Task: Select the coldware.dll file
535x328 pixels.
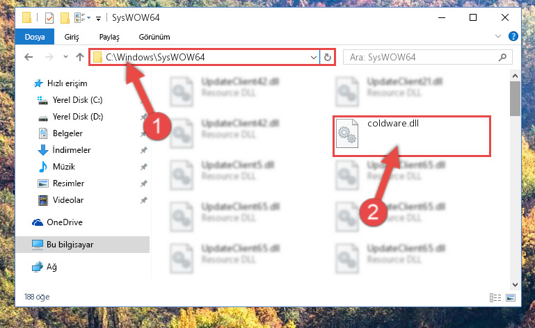Action: pyautogui.click(x=411, y=136)
